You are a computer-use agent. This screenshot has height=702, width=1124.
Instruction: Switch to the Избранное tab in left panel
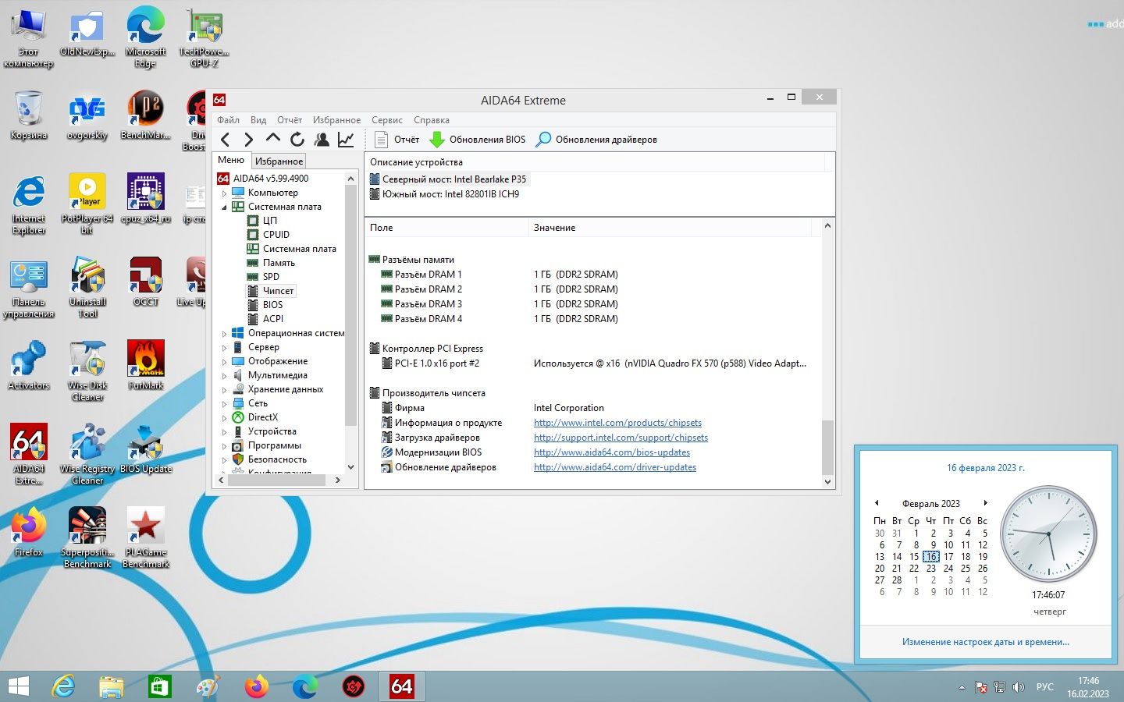point(279,161)
